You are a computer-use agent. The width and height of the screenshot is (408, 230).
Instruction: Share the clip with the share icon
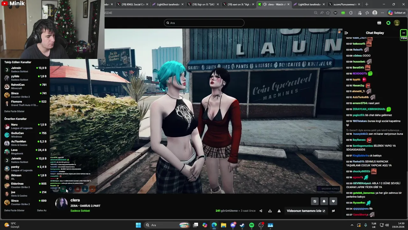(261, 211)
